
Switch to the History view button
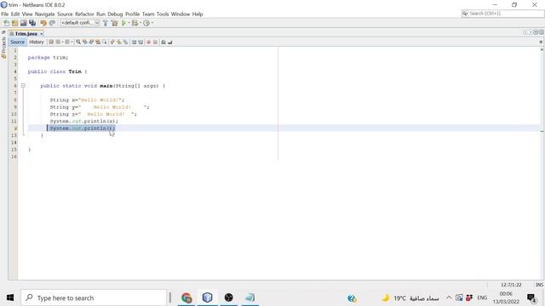pyautogui.click(x=37, y=42)
